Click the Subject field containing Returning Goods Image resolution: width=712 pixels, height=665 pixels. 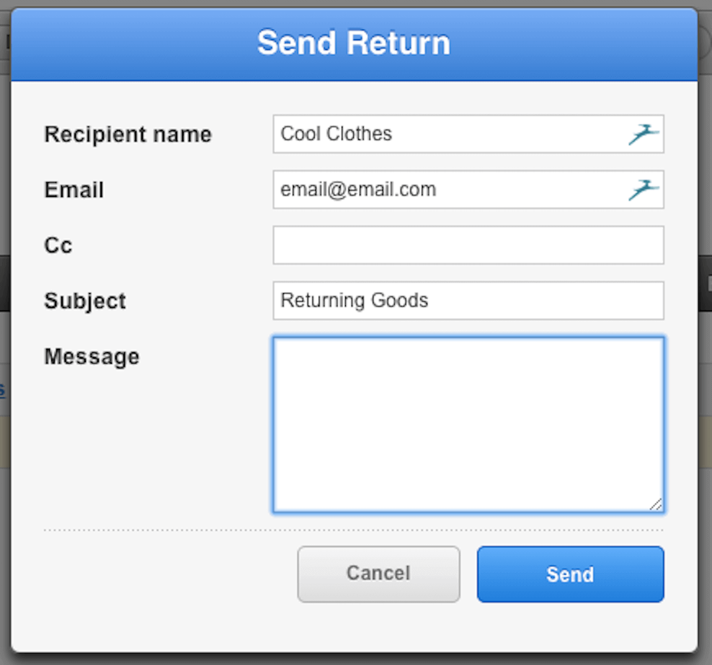point(468,301)
